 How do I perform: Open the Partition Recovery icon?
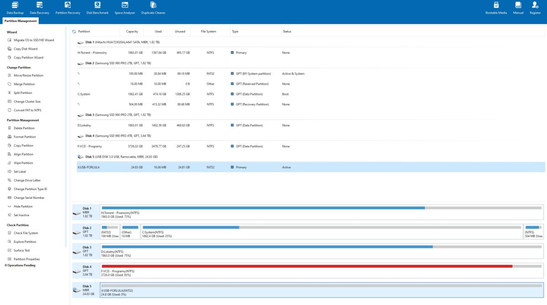point(67,8)
